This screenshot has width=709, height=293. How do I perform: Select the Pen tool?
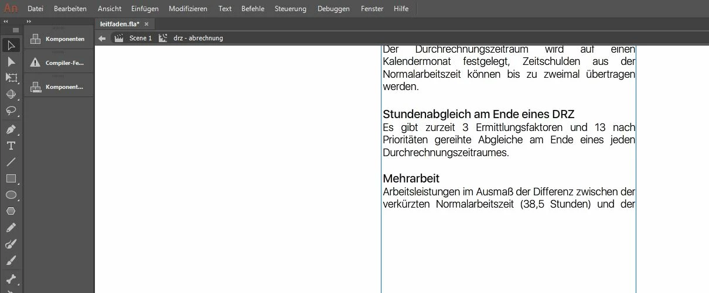tap(11, 129)
